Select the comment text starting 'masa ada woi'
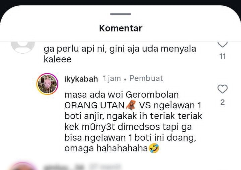The width and height of the screenshot is (241, 170). pyautogui.click(x=133, y=121)
